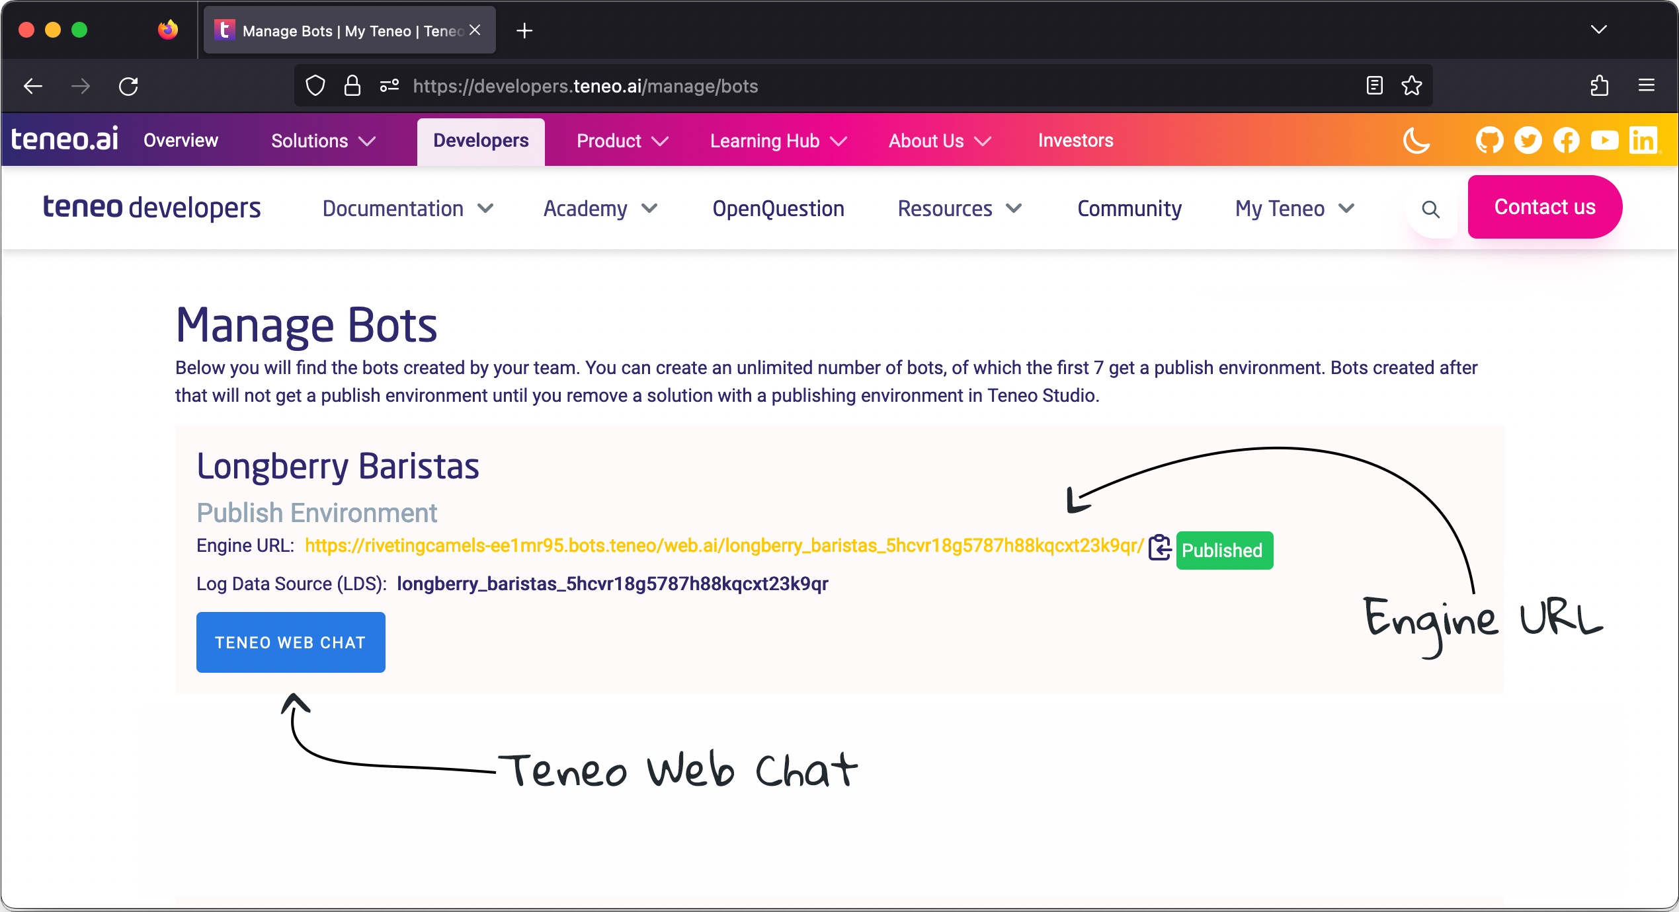The height and width of the screenshot is (912, 1679).
Task: Open the OpenQuestion page
Action: tap(778, 209)
